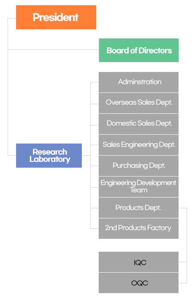Click the orange President box
Image resolution: width=195 pixels, height=308 pixels.
tap(56, 17)
